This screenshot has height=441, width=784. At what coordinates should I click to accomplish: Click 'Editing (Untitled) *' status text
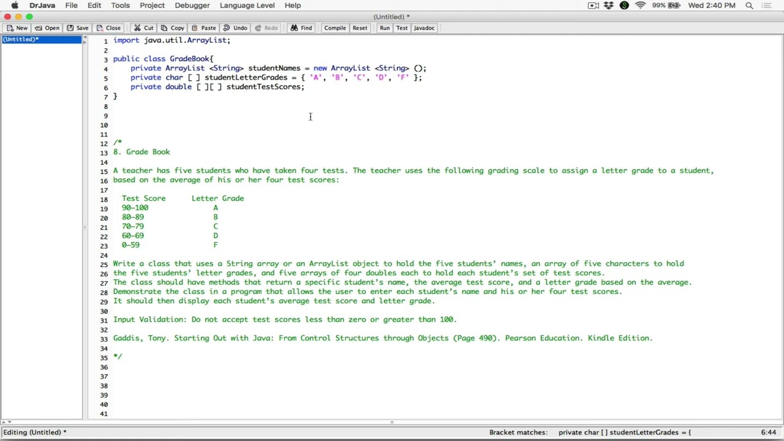[35, 432]
